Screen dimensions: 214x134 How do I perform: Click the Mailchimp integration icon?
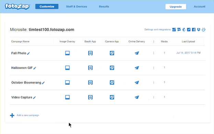184,30
